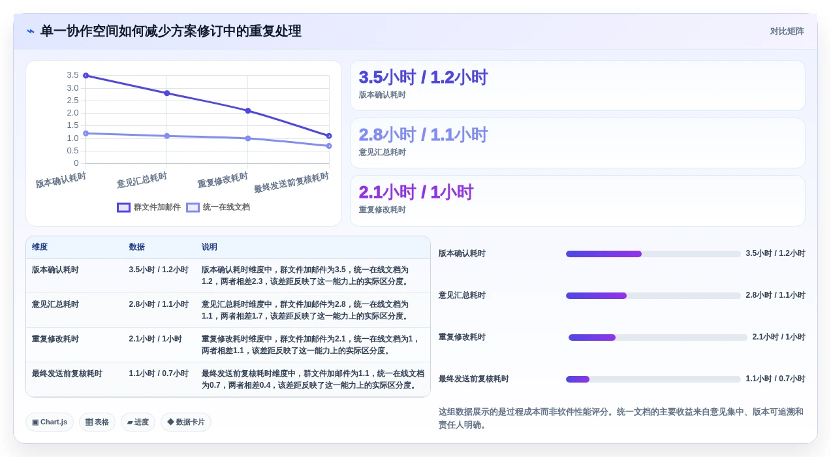Click the 群文件加邮件 legend color box

(x=123, y=208)
